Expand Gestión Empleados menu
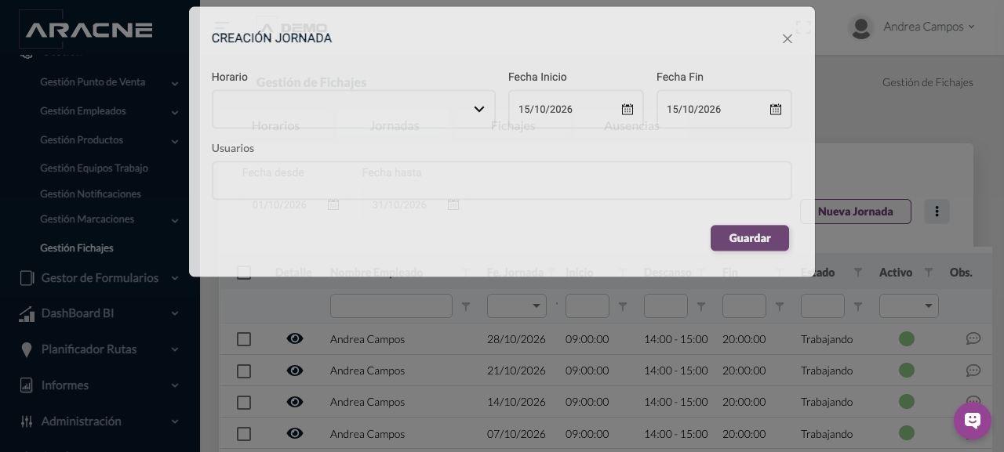 (x=110, y=111)
